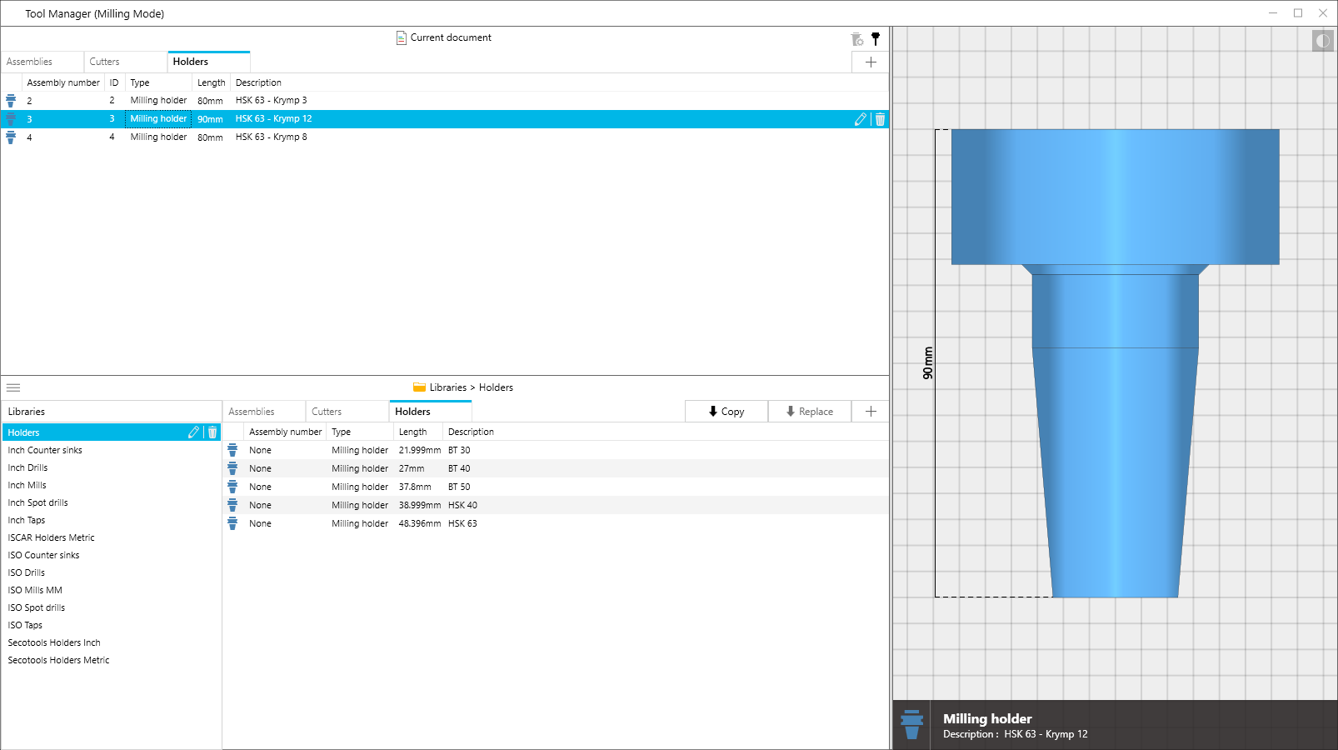
Task: Open the top Assemblies tab
Action: point(30,62)
